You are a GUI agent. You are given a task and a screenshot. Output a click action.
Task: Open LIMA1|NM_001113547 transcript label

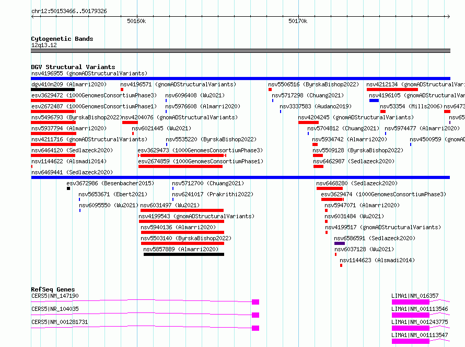[420, 335]
